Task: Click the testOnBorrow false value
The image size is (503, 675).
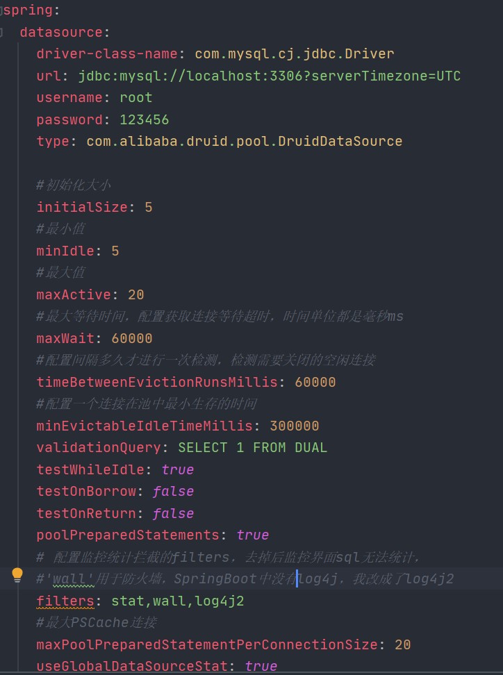Action: click(174, 492)
